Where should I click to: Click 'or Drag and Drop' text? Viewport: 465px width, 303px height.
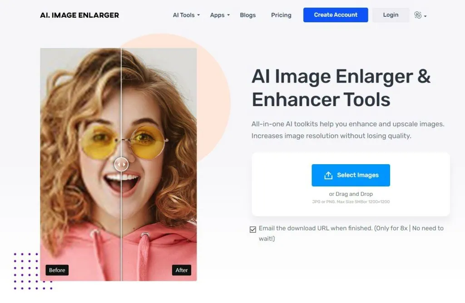tap(350, 194)
